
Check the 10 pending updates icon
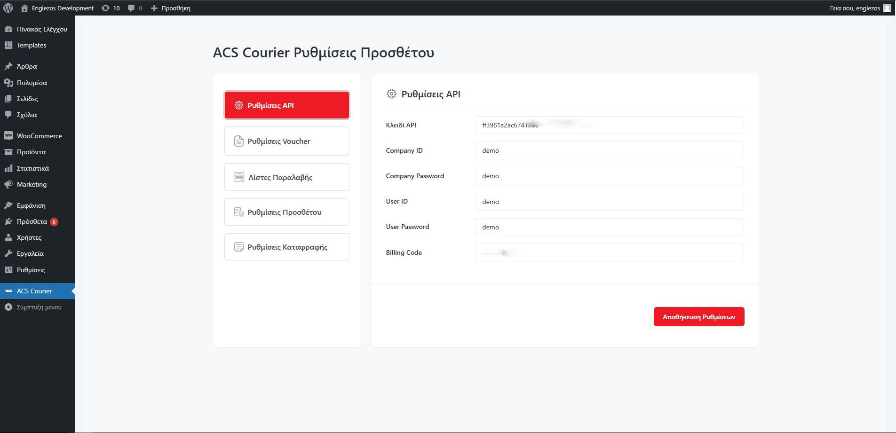(x=105, y=8)
